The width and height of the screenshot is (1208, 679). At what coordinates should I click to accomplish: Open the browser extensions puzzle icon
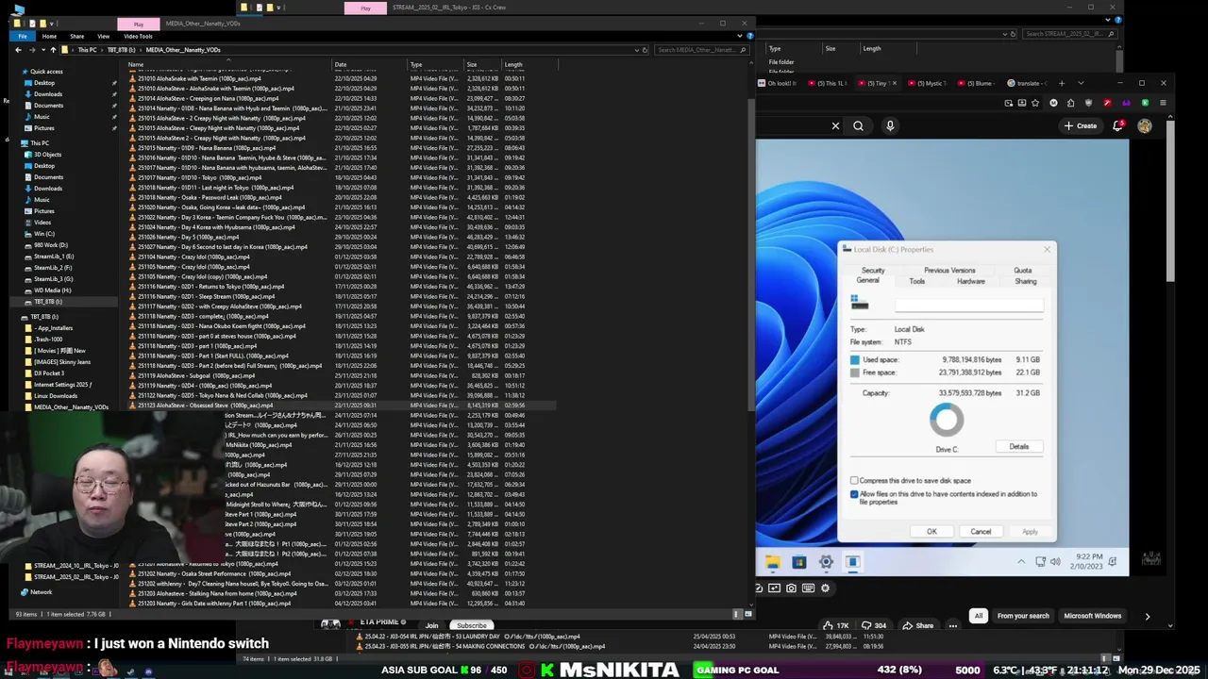pos(1071,103)
